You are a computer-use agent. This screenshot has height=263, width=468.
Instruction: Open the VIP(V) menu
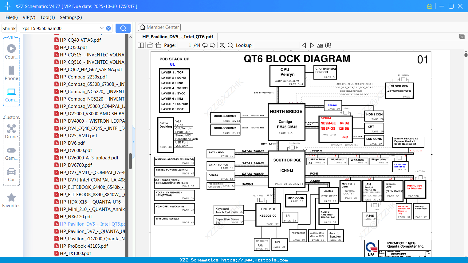pyautogui.click(x=29, y=17)
